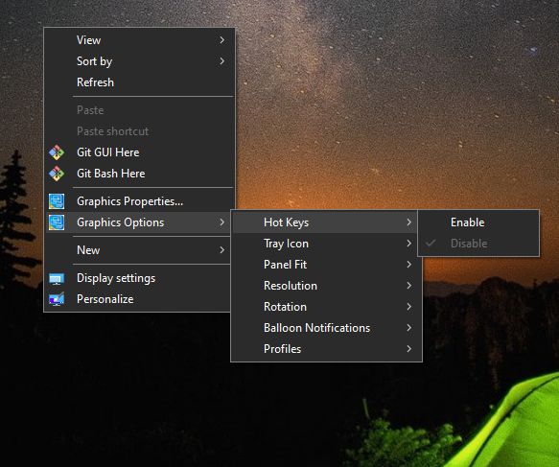Open Personalize
Viewport: 559px width, 467px height.
[x=139, y=299]
